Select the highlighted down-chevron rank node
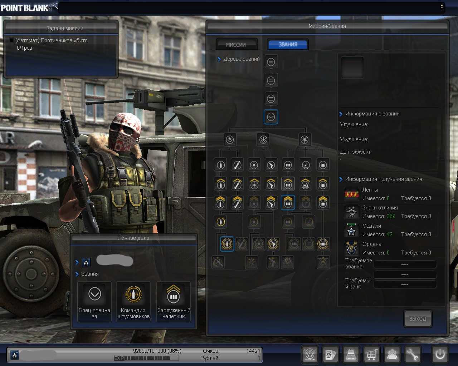Viewport: 458px width, 366px height. pos(271,117)
